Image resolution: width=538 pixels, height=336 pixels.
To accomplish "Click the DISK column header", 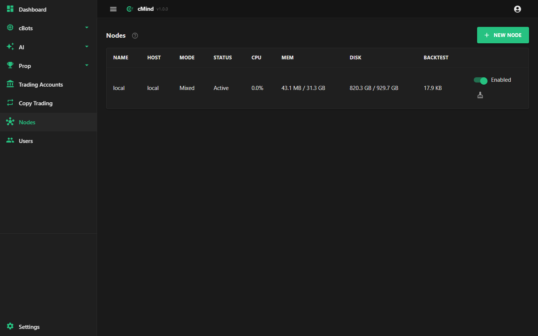I will coord(355,57).
